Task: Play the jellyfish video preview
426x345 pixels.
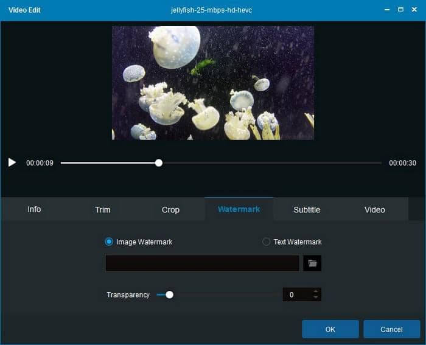Action: [12, 162]
